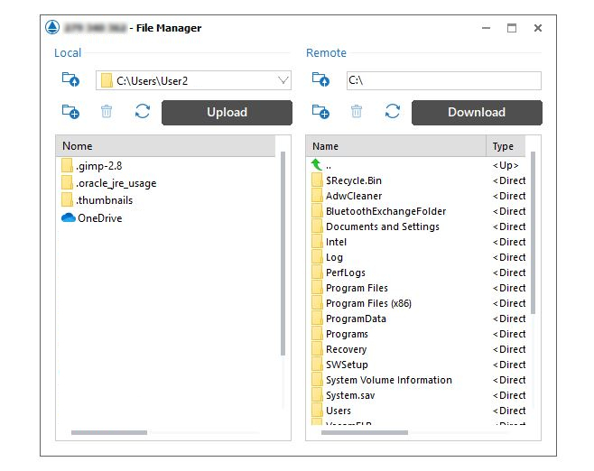
Task: Click the remote path field C:\
Action: tap(442, 81)
